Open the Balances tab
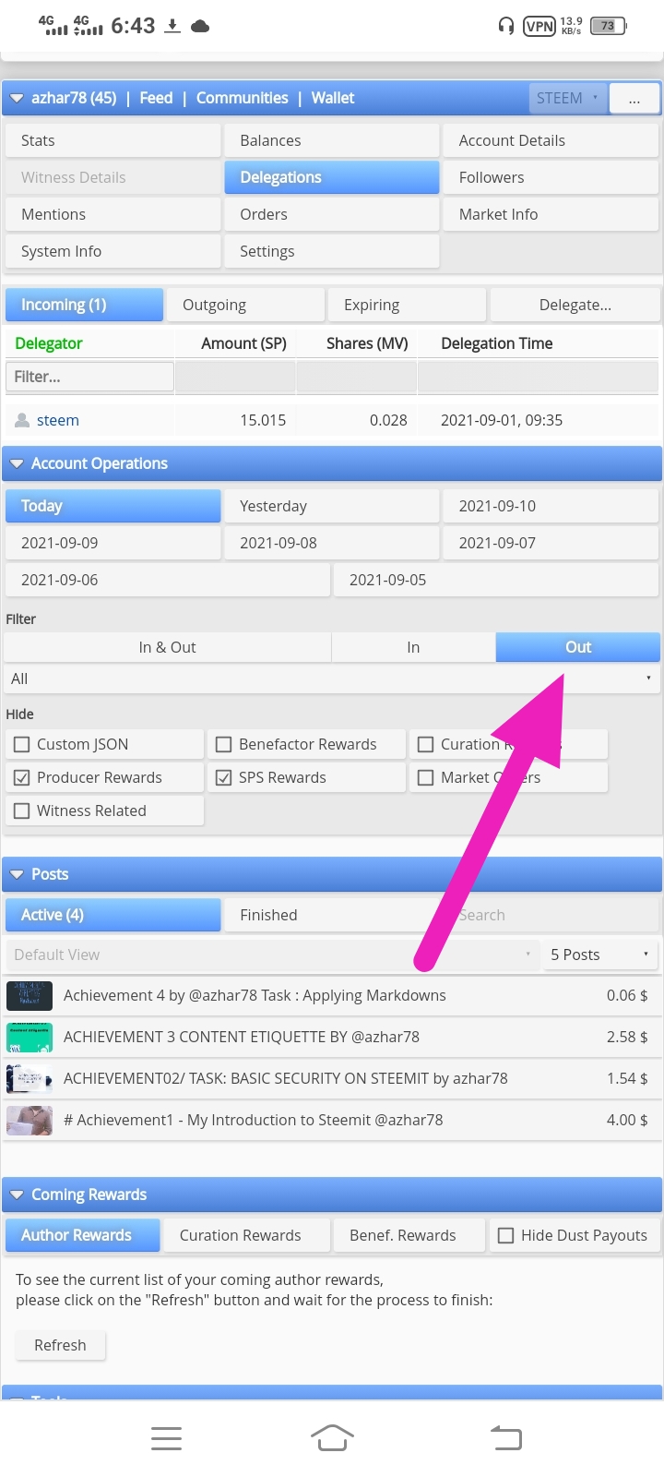Viewport: 664px width, 1477px height. point(331,140)
